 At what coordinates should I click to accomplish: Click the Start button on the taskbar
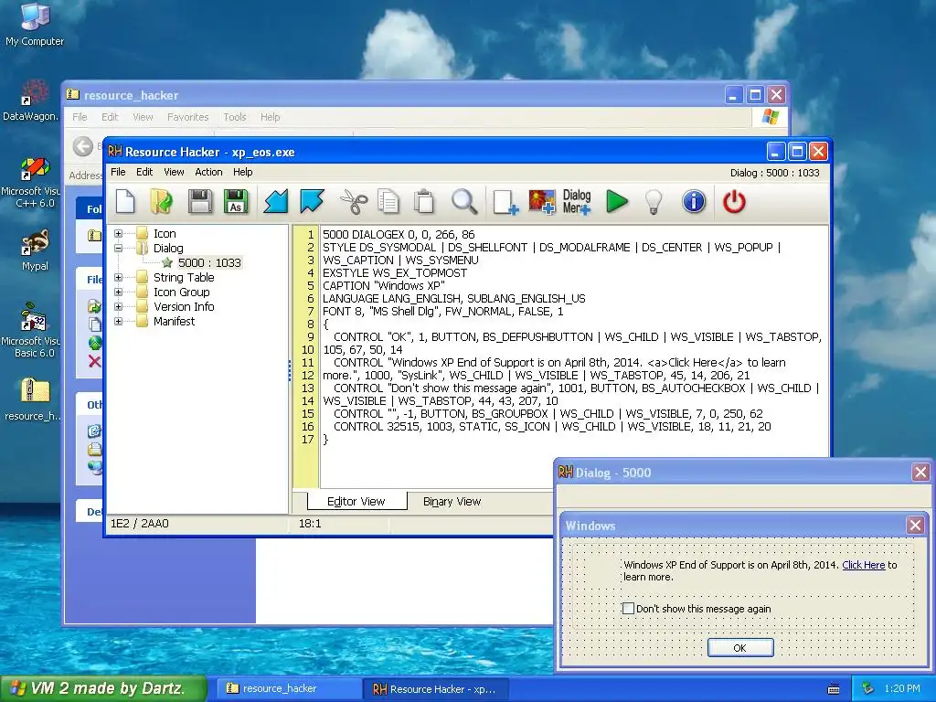(x=102, y=688)
